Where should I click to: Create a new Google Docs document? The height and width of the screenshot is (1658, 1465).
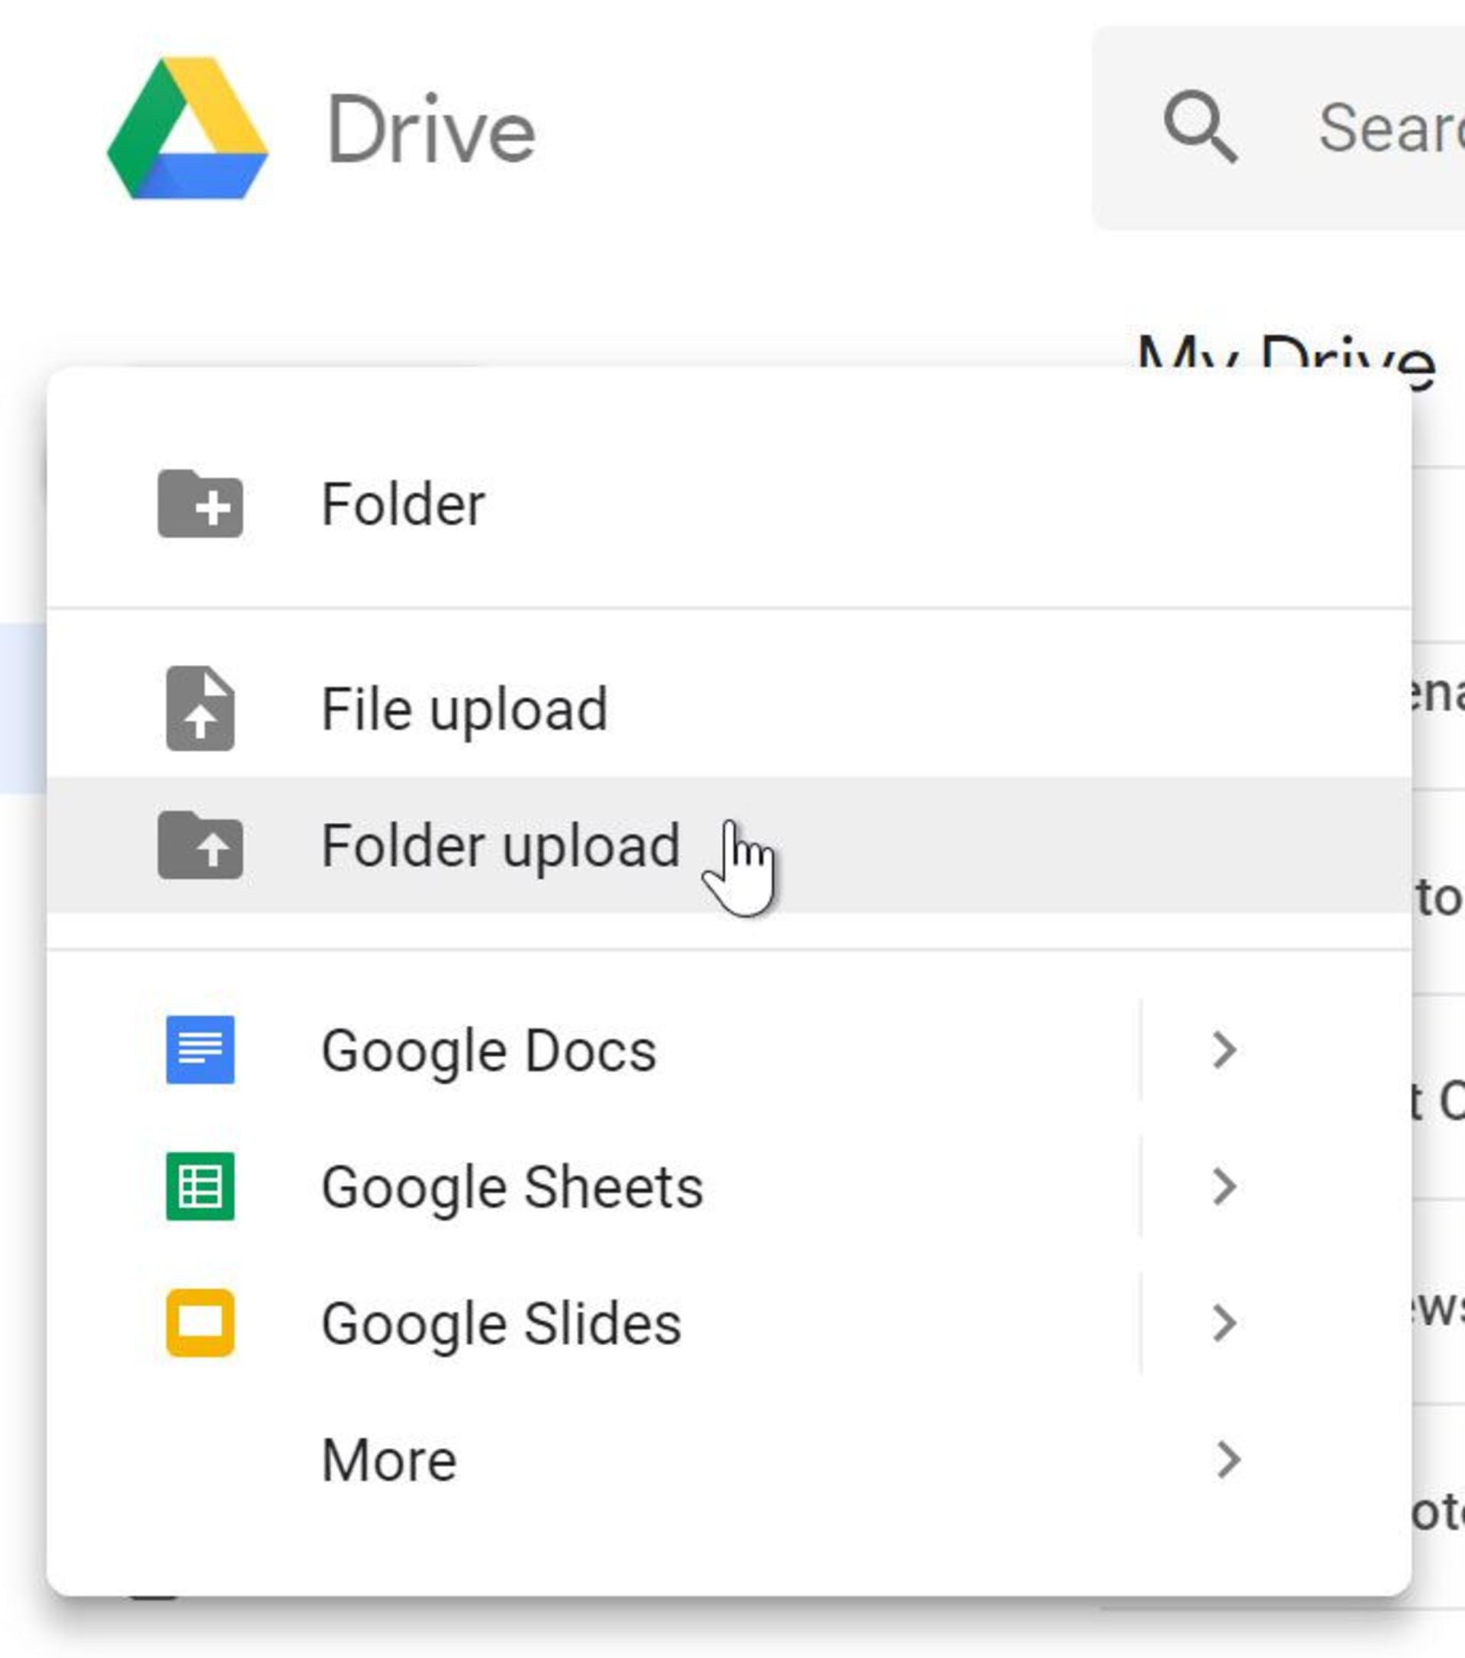click(x=594, y=1050)
